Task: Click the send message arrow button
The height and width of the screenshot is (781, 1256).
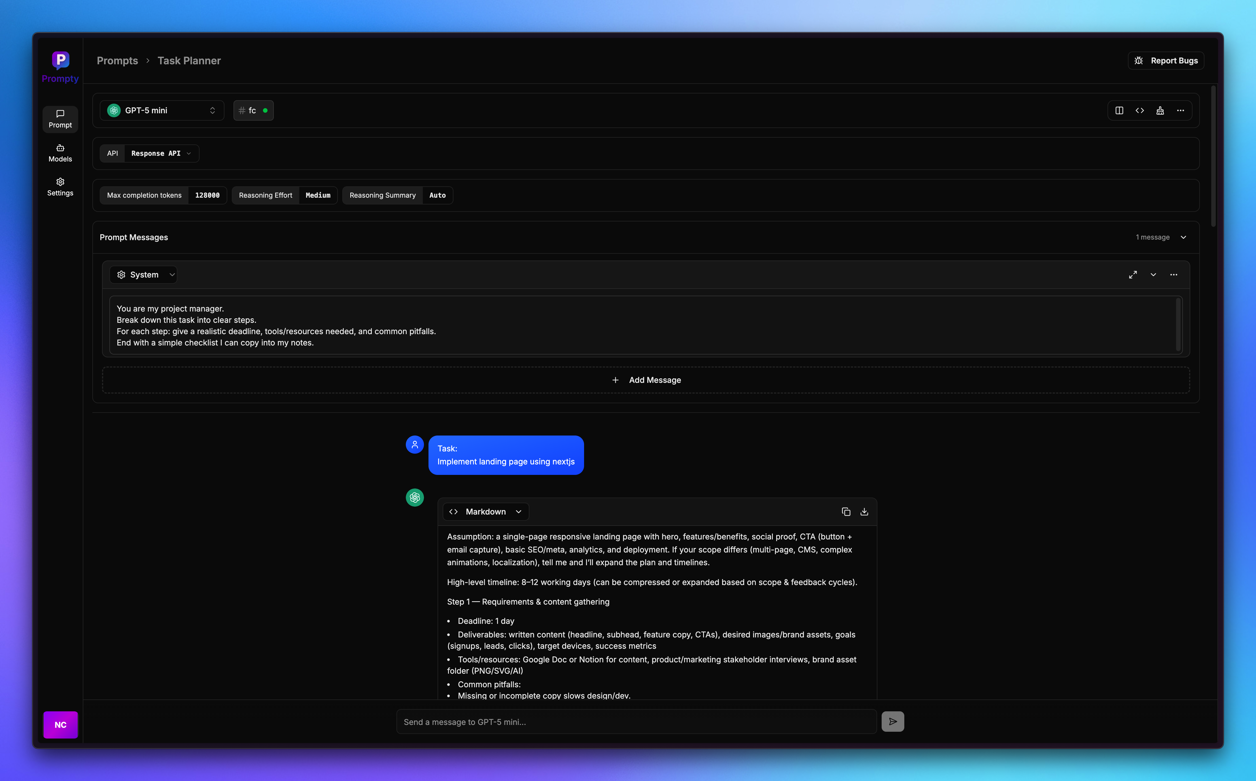Action: click(893, 722)
